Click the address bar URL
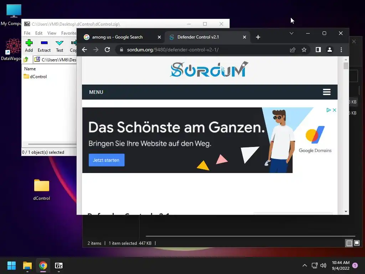Image resolution: width=365 pixels, height=274 pixels. 173,50
